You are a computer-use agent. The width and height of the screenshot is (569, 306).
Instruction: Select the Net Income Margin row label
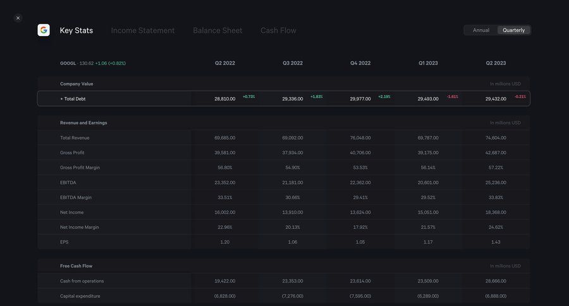[x=79, y=227]
